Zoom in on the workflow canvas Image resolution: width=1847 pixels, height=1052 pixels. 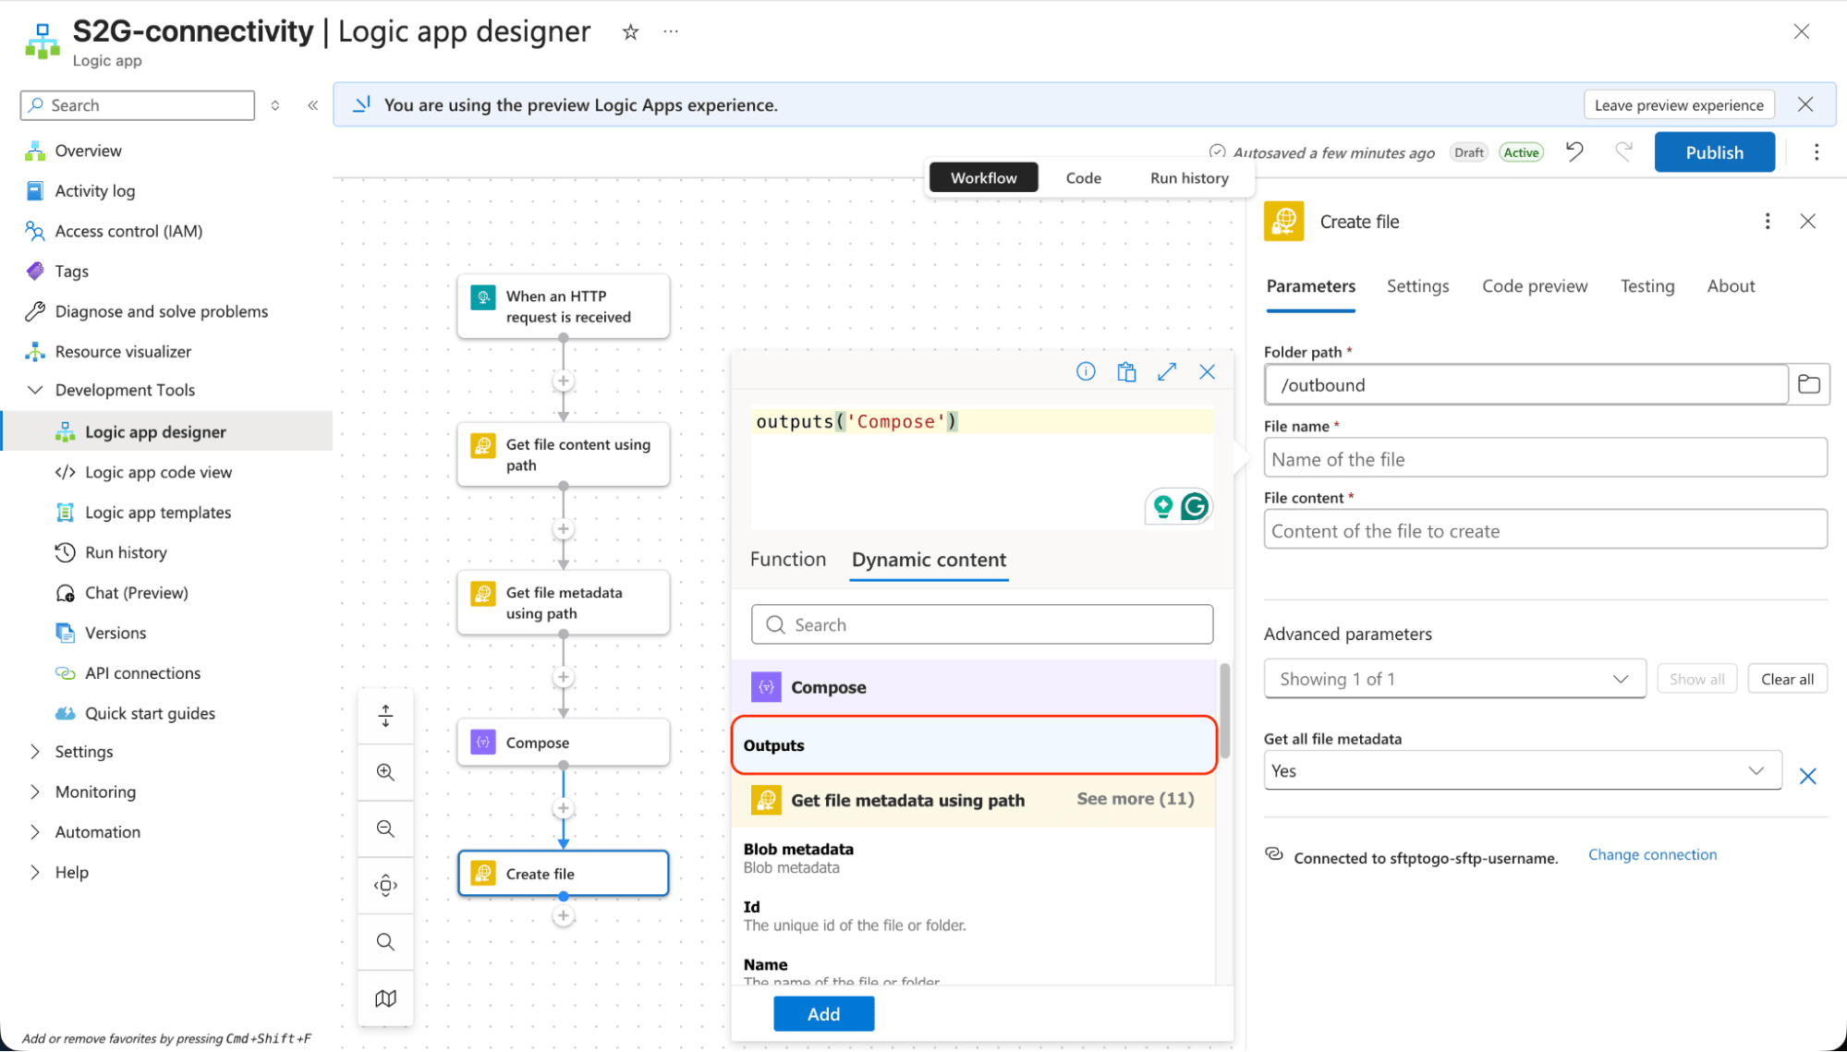385,772
